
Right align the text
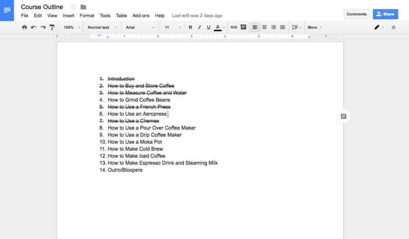point(274,27)
